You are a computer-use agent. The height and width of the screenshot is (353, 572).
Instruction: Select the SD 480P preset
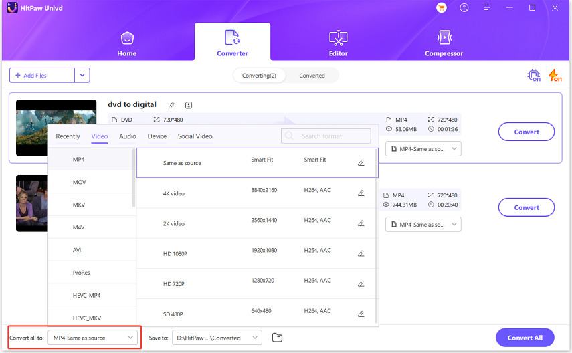pyautogui.click(x=256, y=313)
